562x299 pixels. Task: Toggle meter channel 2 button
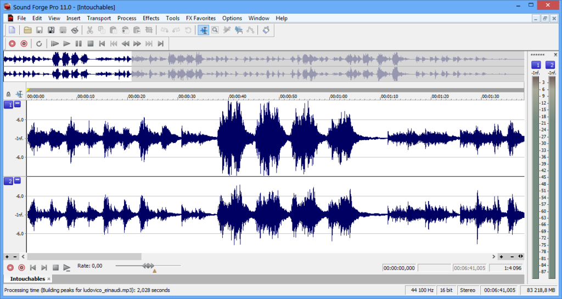(550, 65)
